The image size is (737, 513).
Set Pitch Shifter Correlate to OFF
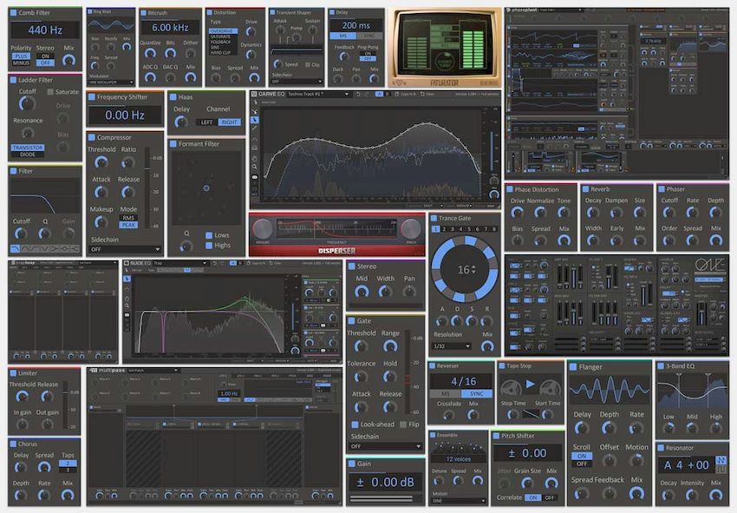pos(550,497)
